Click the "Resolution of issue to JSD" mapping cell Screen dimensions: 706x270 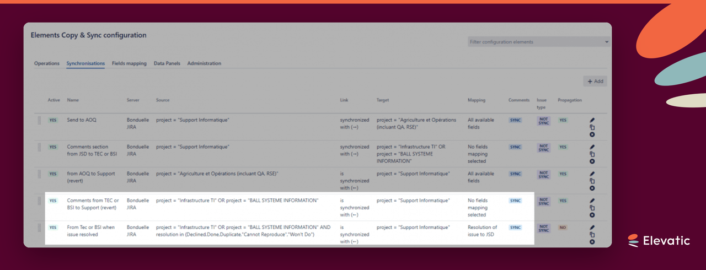482,231
